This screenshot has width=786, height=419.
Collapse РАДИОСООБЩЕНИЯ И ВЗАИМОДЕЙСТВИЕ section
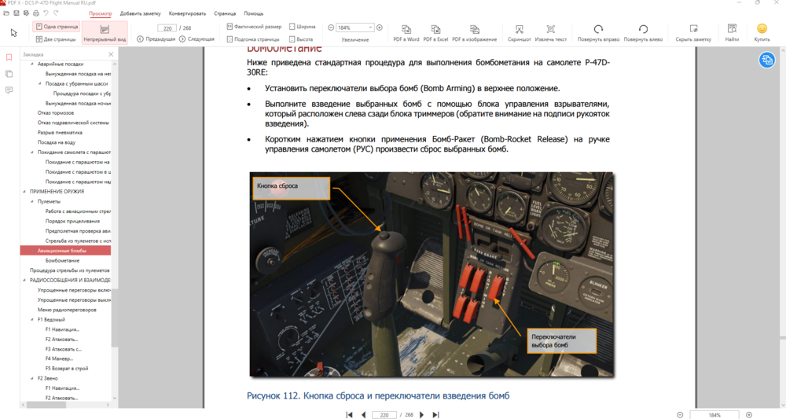pos(24,280)
